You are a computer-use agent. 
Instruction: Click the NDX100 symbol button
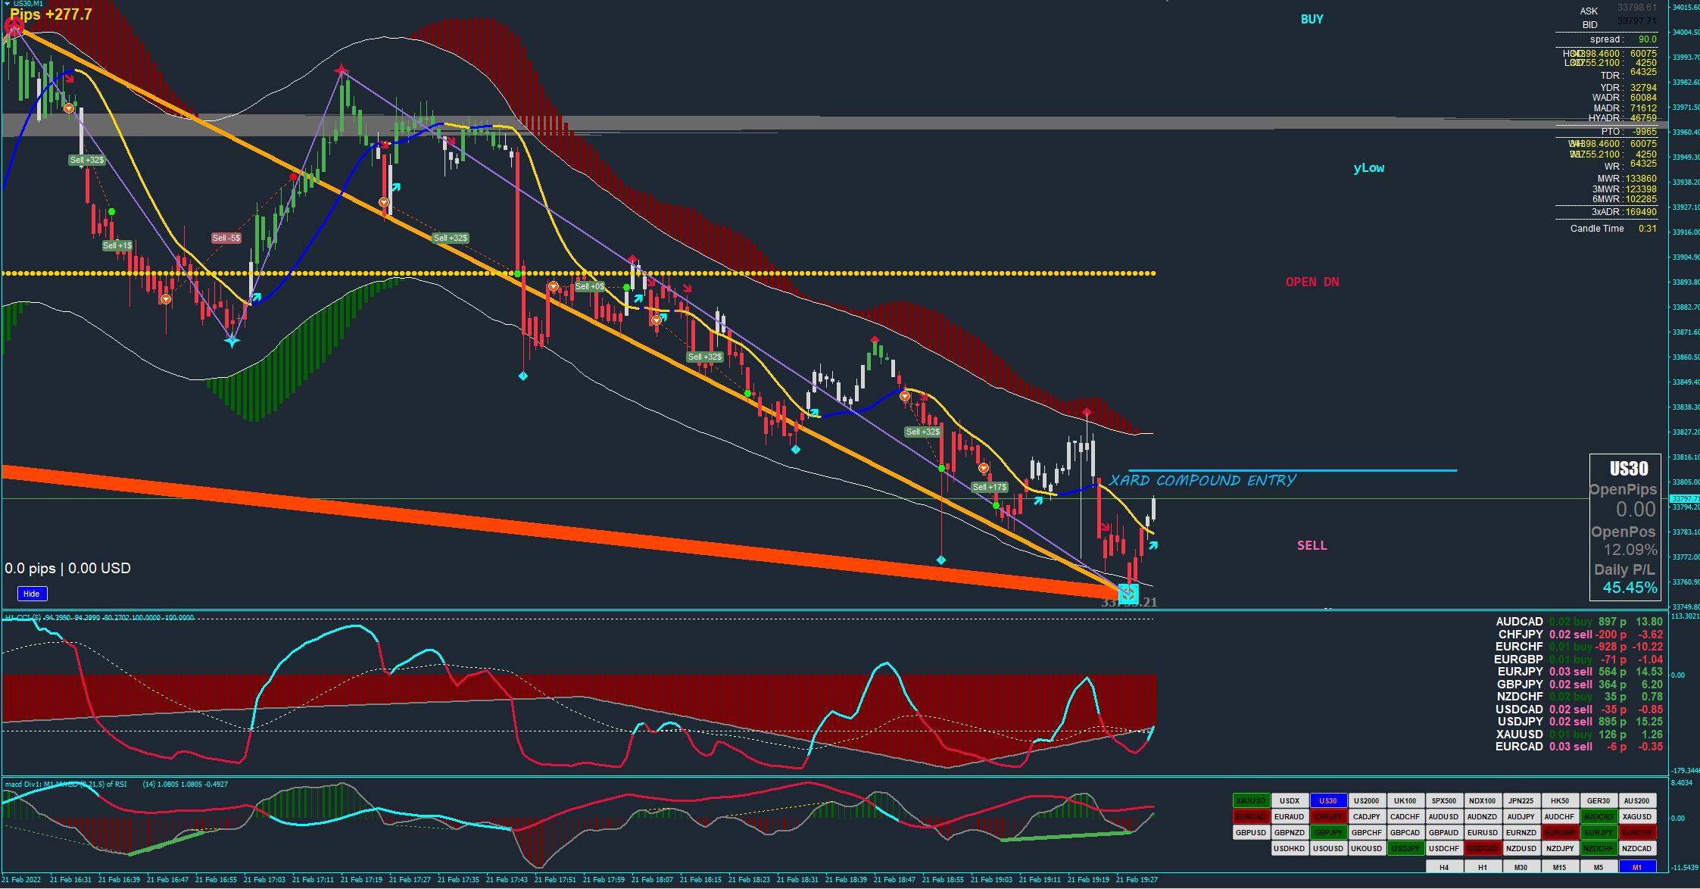1482,800
